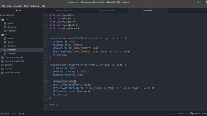The image size is (207, 116).
Task: Switch to the fragment_shader.glsl tab
Action: [x=106, y=10]
